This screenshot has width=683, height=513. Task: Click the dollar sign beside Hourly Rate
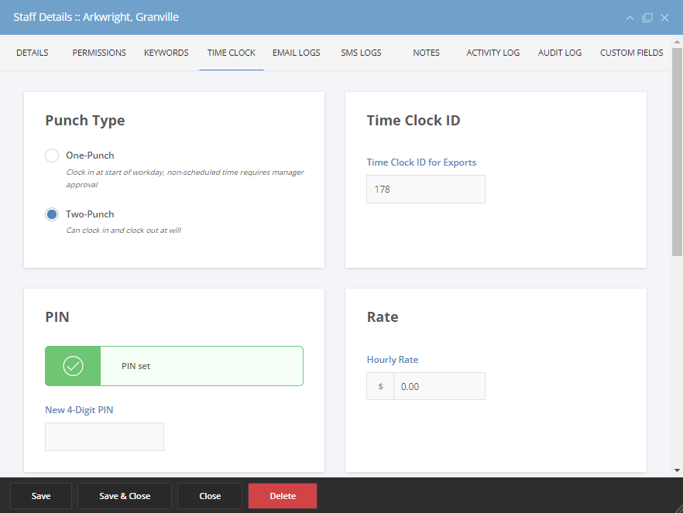(x=379, y=385)
